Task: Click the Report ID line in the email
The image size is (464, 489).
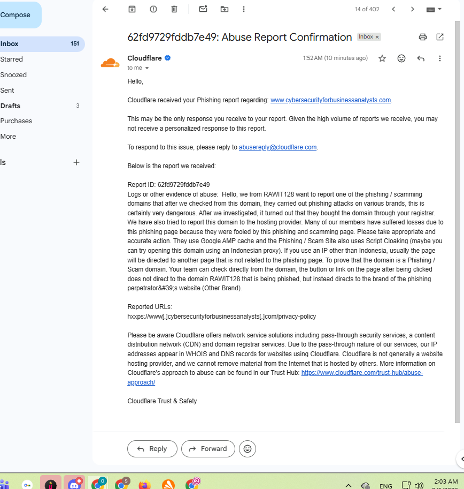Action: (x=168, y=185)
